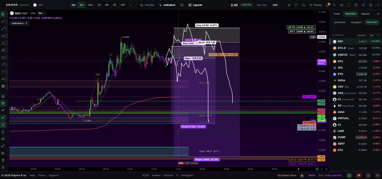Toggle lock drawings padlock icon
Image resolution: width=382 pixels, height=179 pixels.
(x=3, y=132)
